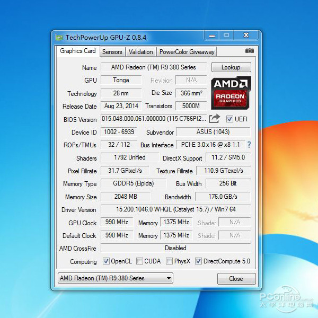Open the GPU selection dropdown
318x318 pixels.
tap(116, 278)
